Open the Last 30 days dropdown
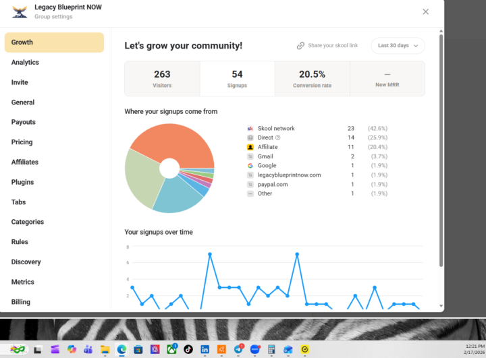486x358 pixels. click(x=398, y=46)
